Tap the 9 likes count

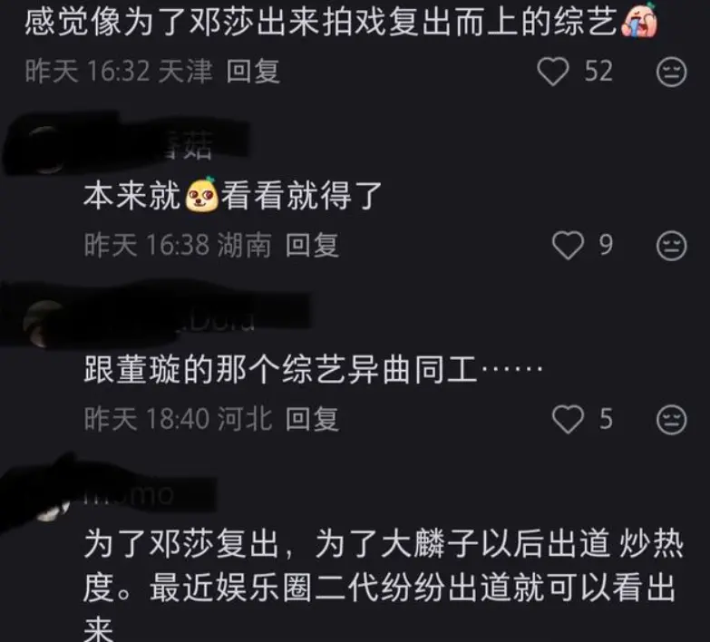point(606,246)
